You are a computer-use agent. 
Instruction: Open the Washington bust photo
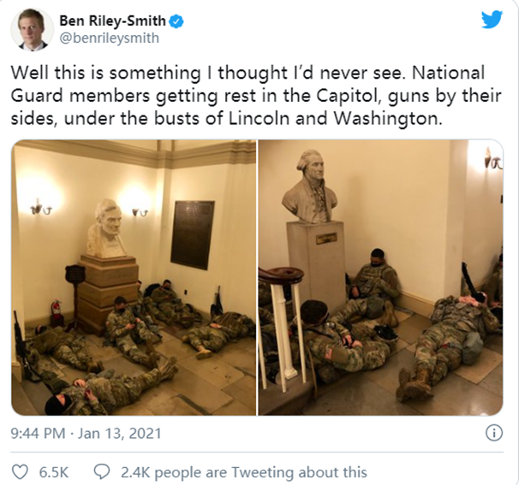point(380,277)
